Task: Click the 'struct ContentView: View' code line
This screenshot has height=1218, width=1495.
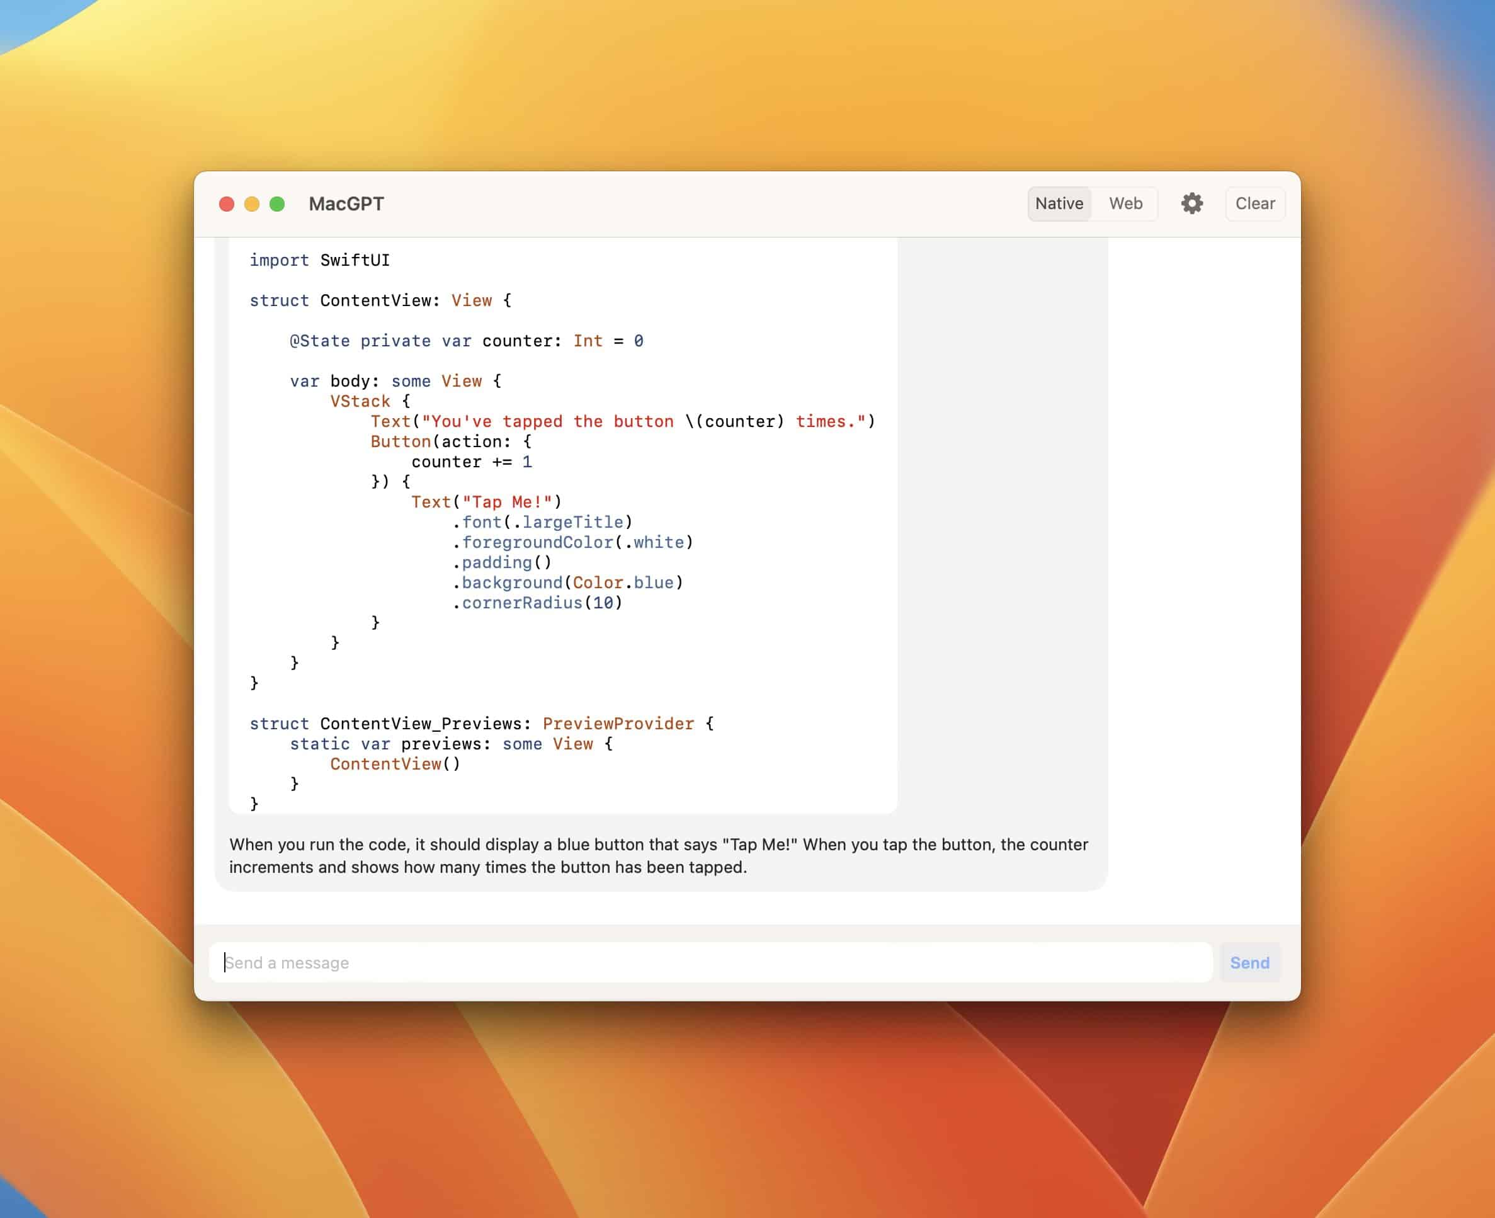Action: pos(380,301)
